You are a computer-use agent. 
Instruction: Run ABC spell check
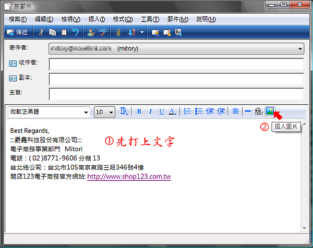pyautogui.click(x=103, y=32)
